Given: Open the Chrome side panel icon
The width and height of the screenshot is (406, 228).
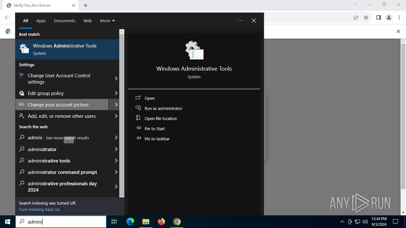Looking at the screenshot, I should (378, 17).
